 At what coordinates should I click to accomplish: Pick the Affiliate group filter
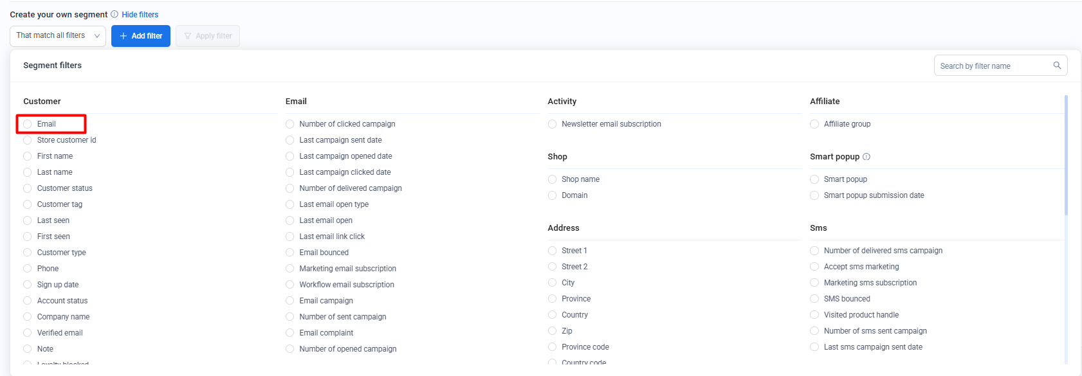point(815,124)
